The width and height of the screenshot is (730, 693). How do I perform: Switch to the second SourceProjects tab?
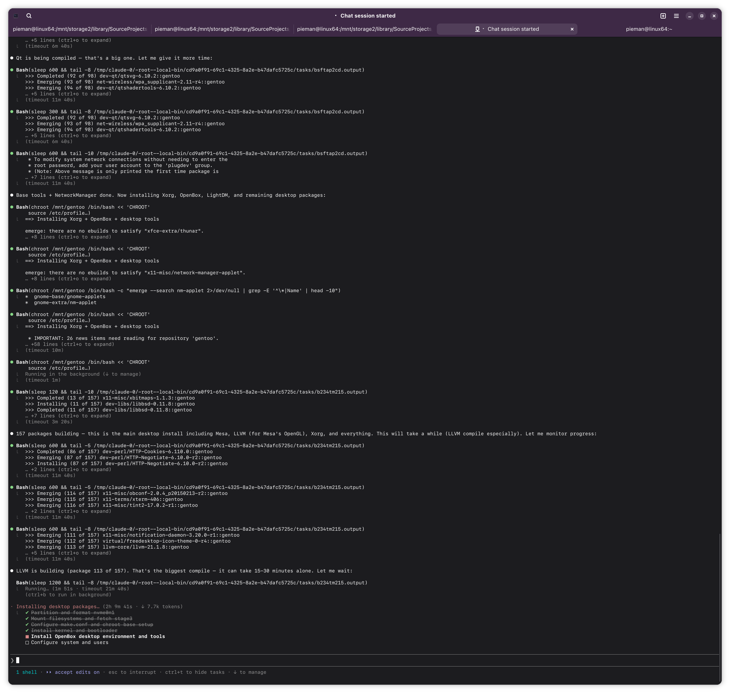pos(222,29)
